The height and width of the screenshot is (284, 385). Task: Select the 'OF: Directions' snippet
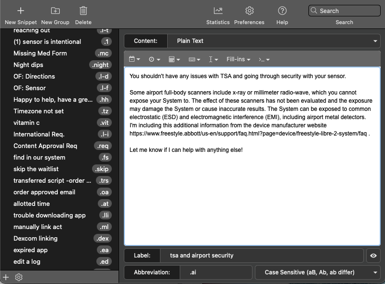point(59,76)
